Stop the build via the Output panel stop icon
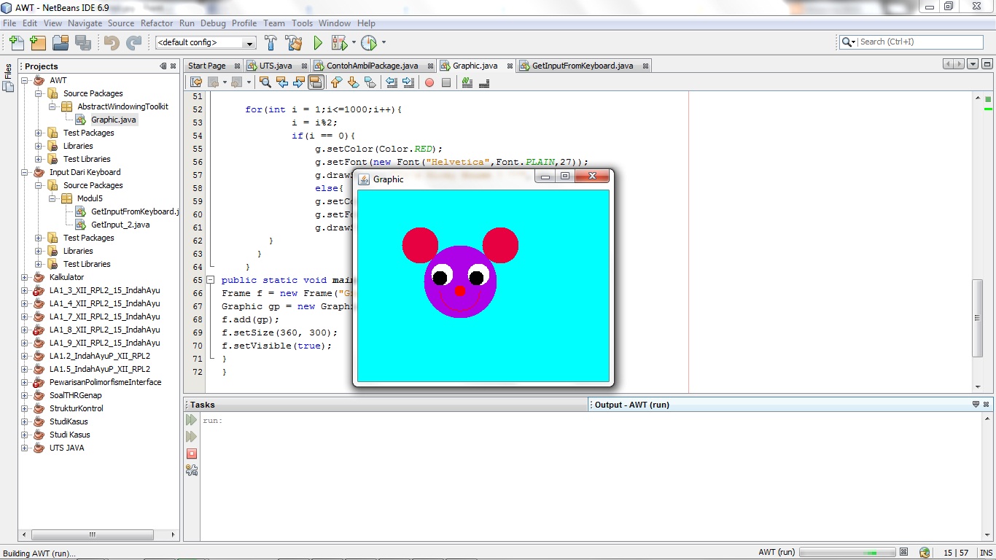 [x=192, y=454]
